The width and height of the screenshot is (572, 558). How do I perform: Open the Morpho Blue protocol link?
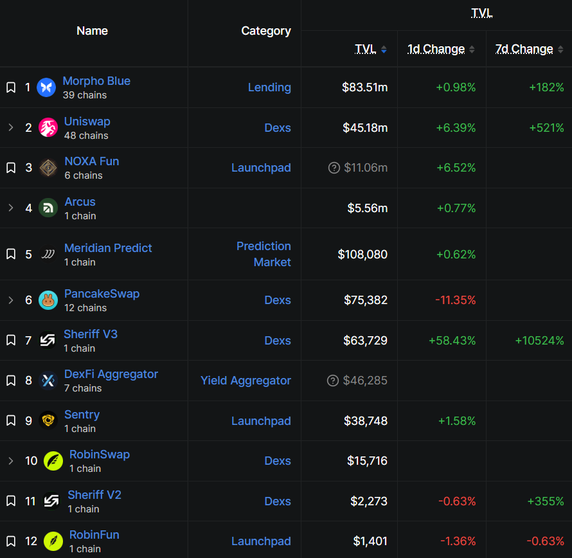(x=96, y=81)
